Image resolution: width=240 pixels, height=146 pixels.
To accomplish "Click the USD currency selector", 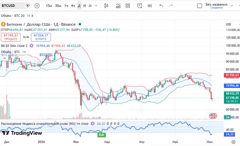I will tap(228, 24).
